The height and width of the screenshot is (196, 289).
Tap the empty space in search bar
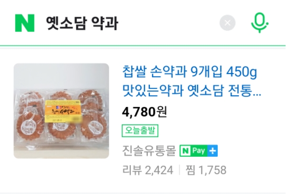[x=168, y=23]
